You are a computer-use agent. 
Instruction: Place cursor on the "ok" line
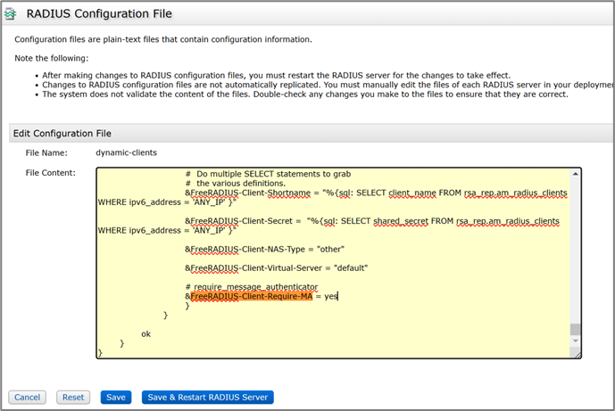[146, 333]
